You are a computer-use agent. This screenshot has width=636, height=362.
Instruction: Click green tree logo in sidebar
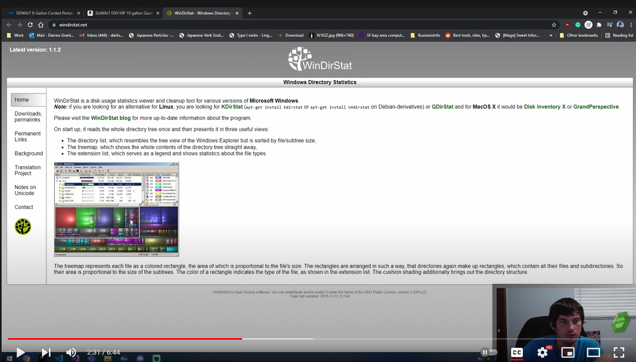point(23,227)
